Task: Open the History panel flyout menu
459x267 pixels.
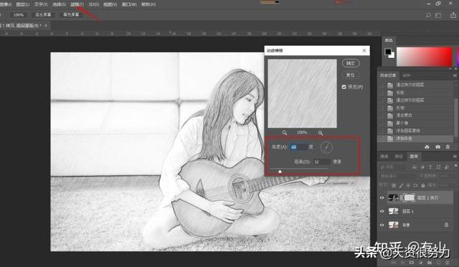Action: coord(455,75)
